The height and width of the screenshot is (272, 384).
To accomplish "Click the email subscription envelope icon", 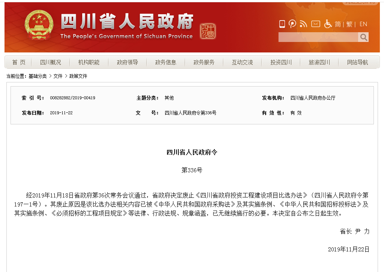I will point(315,24).
